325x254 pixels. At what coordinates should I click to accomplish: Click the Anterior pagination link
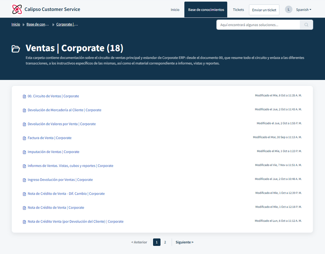click(x=139, y=242)
